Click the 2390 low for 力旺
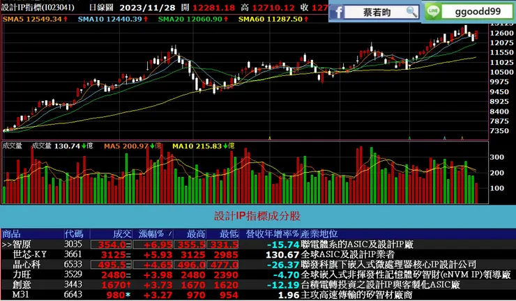 (x=226, y=275)
